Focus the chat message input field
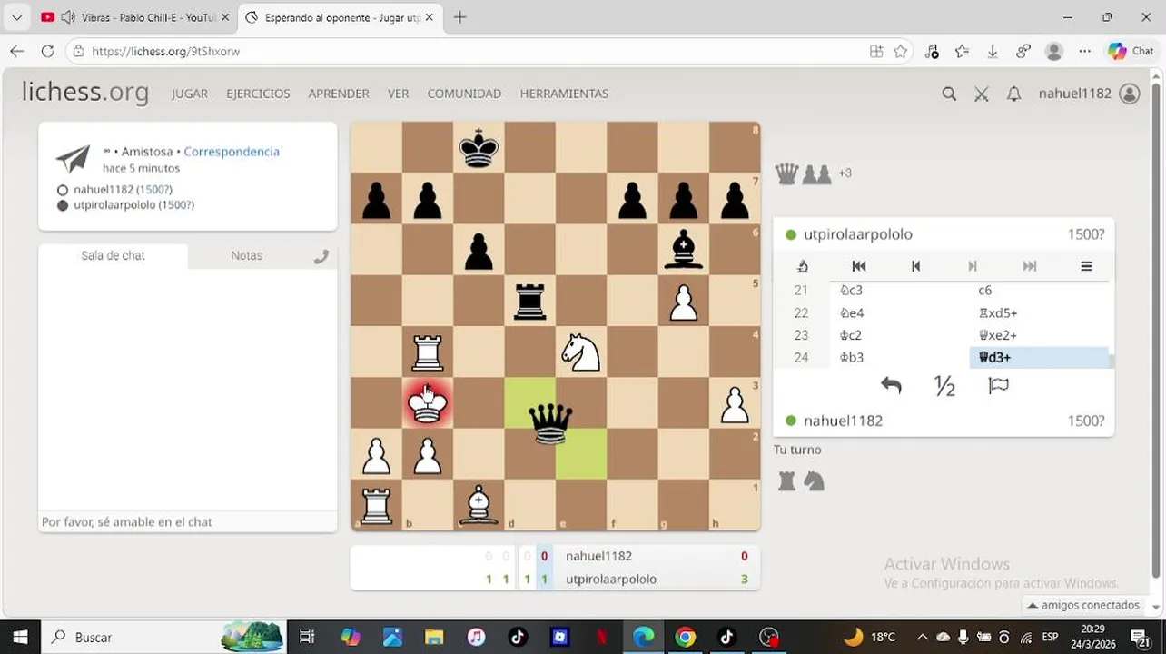 coord(187,521)
